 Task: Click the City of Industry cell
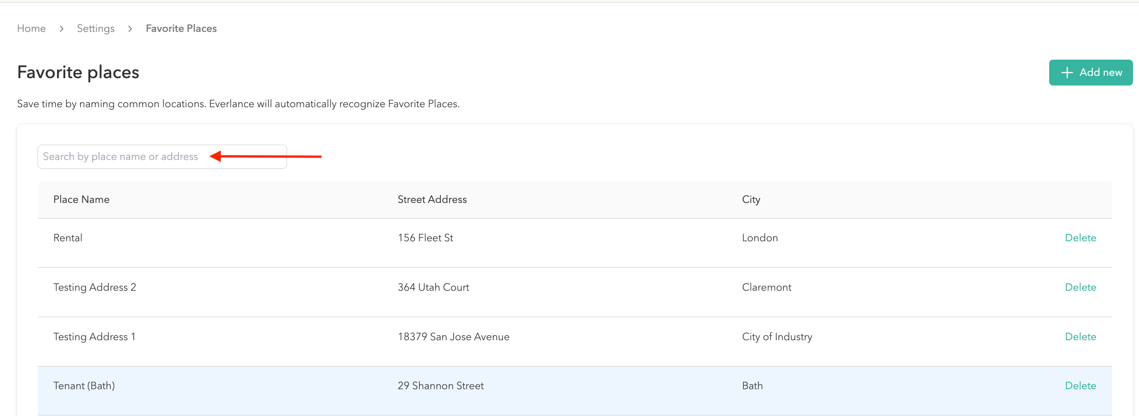777,337
